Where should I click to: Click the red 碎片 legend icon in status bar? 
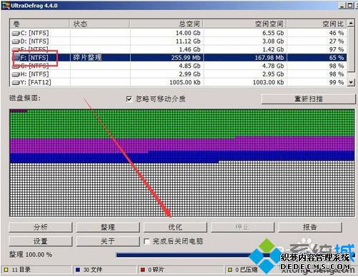point(143,270)
